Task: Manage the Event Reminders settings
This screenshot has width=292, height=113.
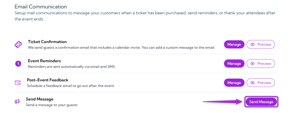Action: pos(234,64)
